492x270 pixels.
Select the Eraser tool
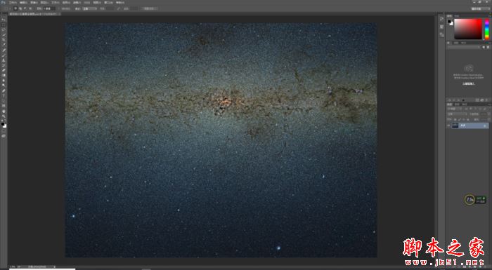tap(4, 70)
